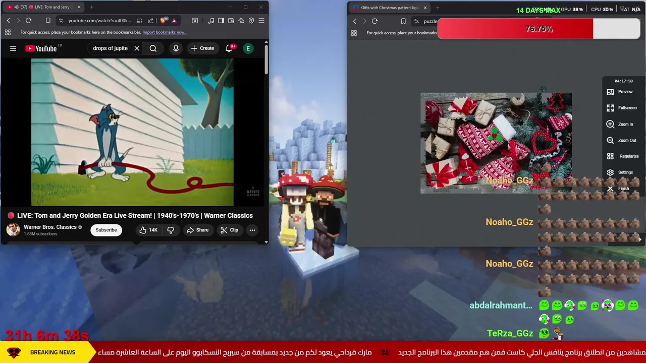Image resolution: width=646 pixels, height=363 pixels.
Task: Open puzzle Preview image option
Action: point(620,92)
